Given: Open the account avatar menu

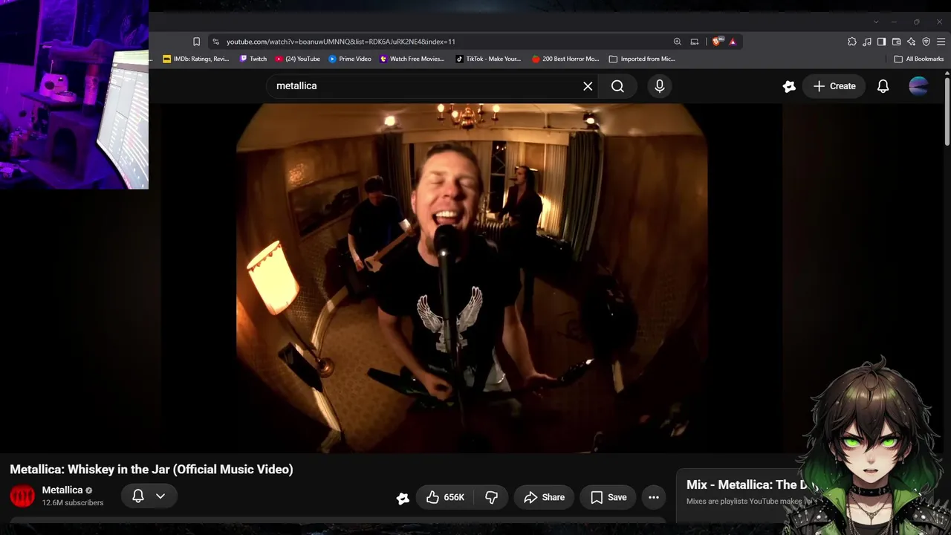Looking at the screenshot, I should (x=919, y=86).
